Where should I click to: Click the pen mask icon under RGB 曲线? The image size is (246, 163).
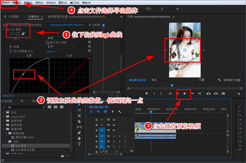pyautogui.click(x=23, y=33)
